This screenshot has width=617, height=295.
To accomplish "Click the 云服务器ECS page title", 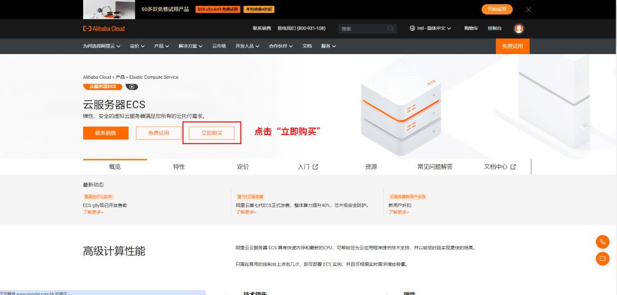I will [x=114, y=105].
